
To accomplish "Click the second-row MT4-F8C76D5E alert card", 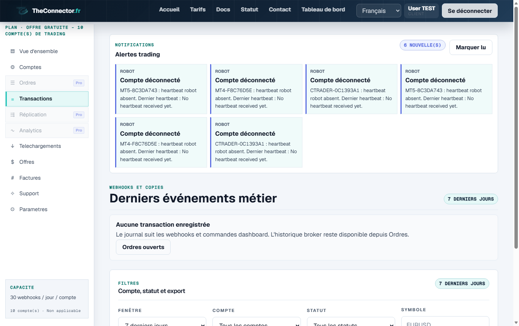I will [x=161, y=142].
